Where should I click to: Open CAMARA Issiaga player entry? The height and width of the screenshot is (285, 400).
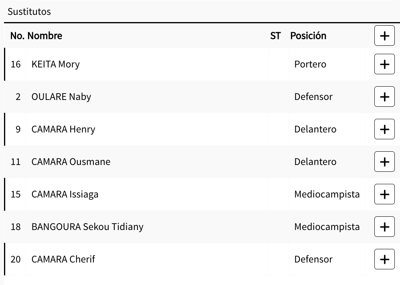pos(65,194)
